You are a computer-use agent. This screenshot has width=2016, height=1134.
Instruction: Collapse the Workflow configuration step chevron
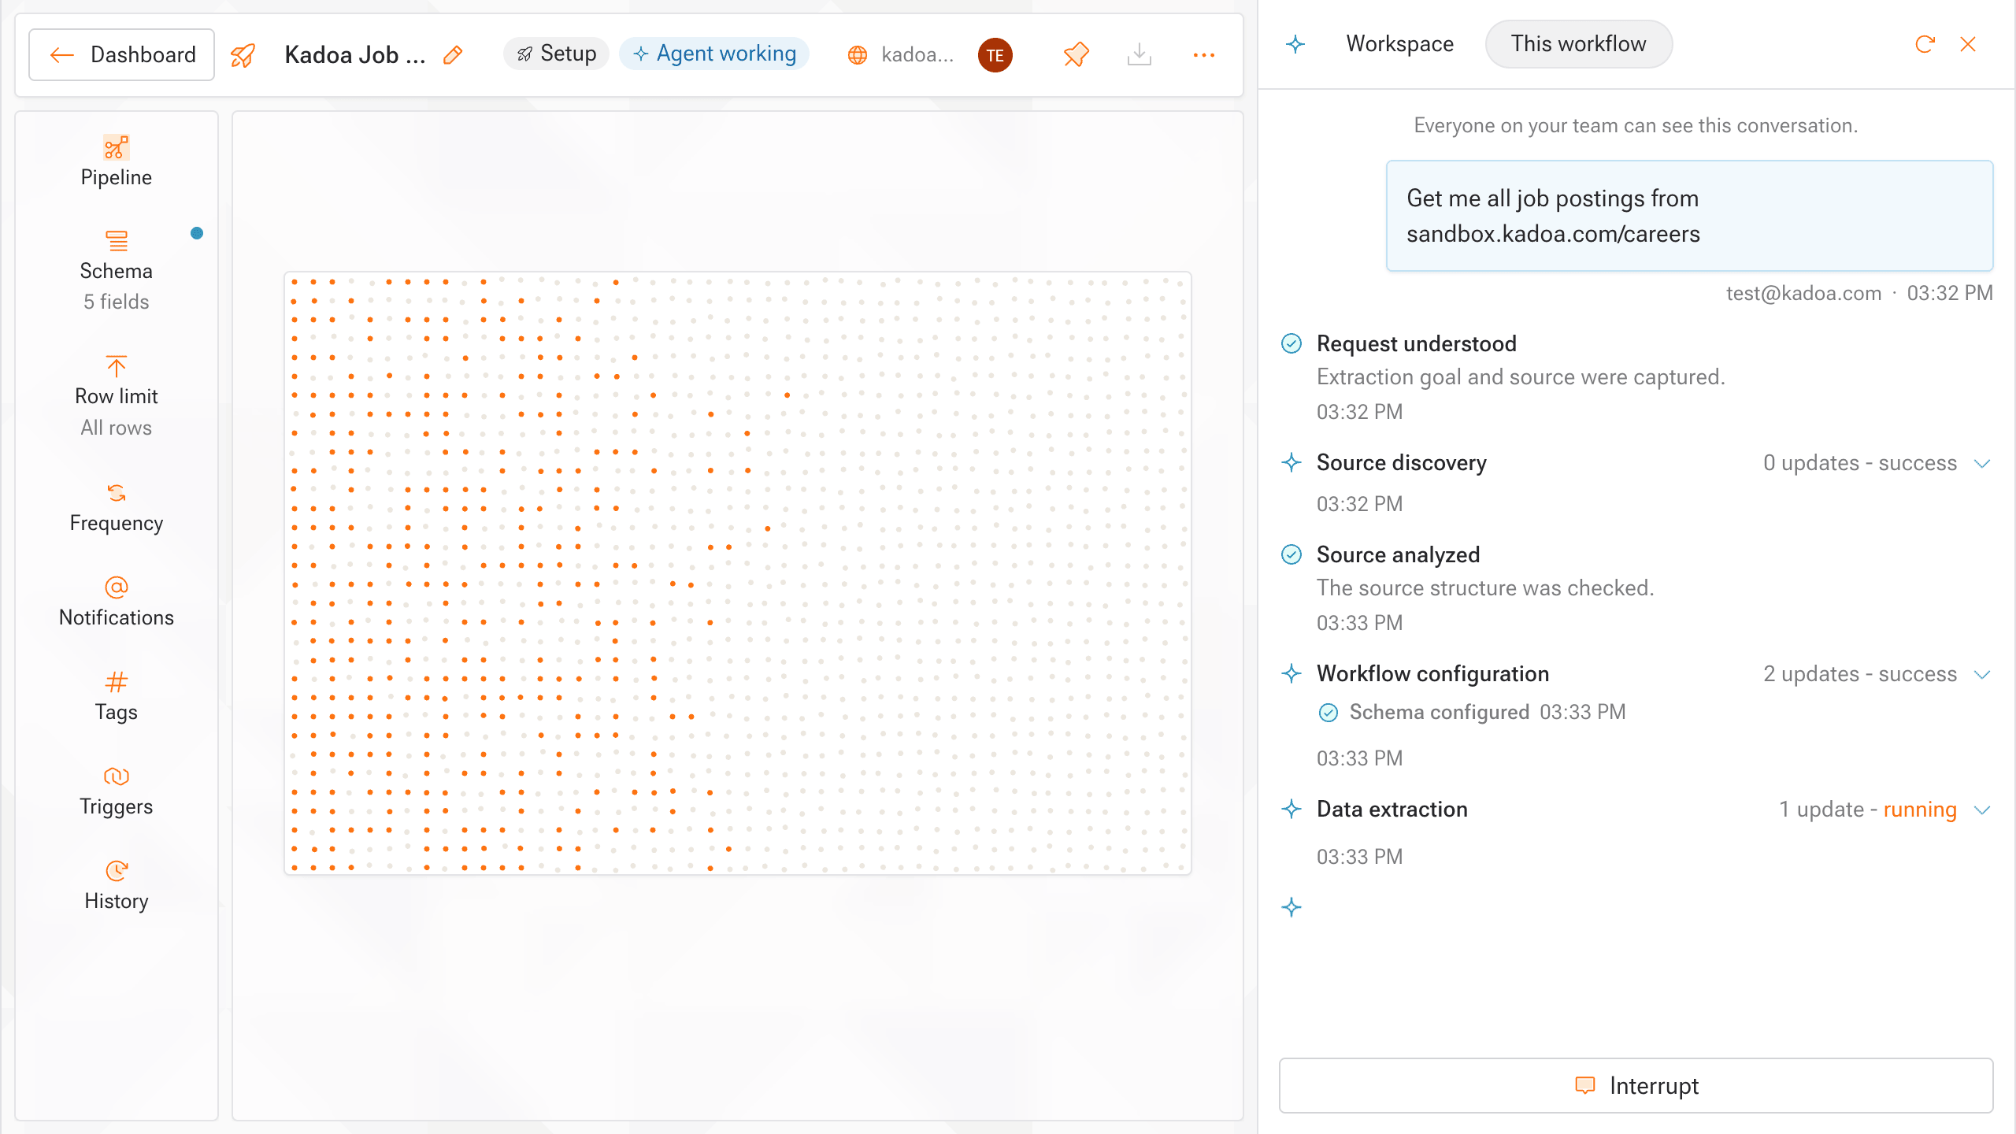1983,675
